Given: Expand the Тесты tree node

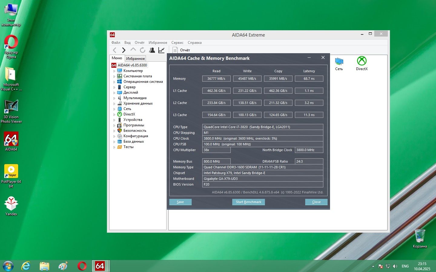Looking at the screenshot, I should (x=114, y=147).
